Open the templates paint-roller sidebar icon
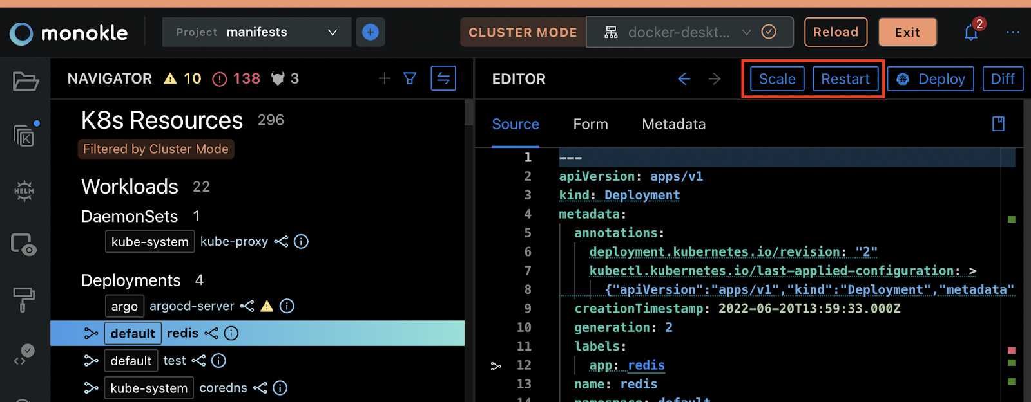 click(24, 299)
